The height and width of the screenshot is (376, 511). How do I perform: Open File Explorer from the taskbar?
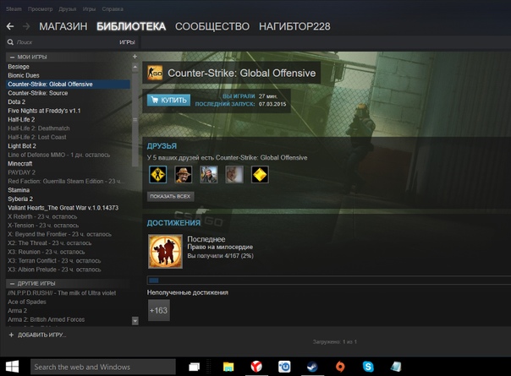point(228,367)
